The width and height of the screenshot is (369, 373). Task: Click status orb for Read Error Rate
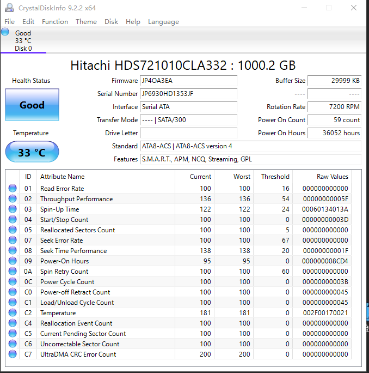tap(13, 188)
